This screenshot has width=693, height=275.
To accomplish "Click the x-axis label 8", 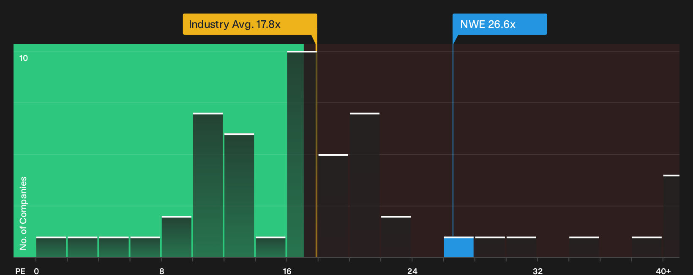I will [162, 271].
